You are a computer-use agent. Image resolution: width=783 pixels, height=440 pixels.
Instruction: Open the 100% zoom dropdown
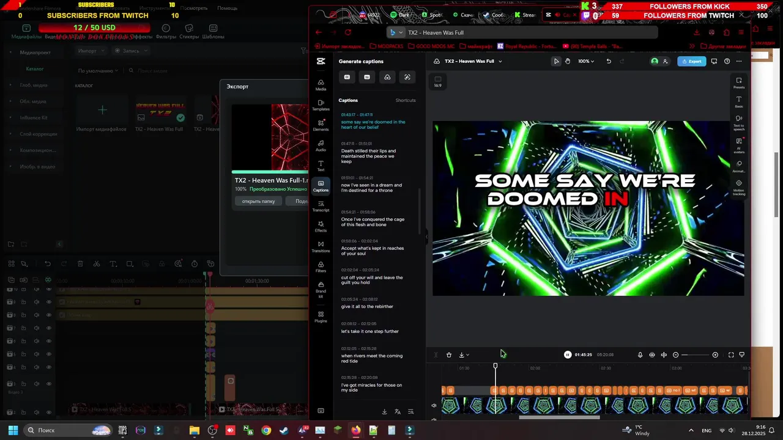[x=586, y=61]
